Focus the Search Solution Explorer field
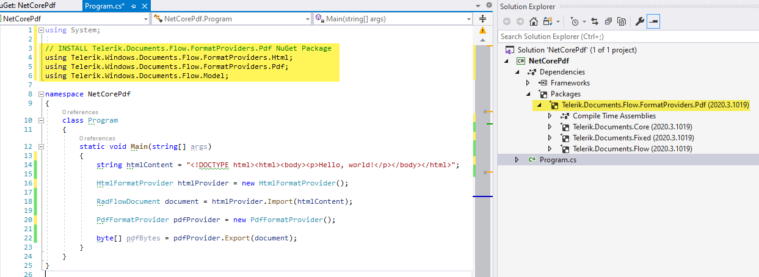 click(628, 37)
